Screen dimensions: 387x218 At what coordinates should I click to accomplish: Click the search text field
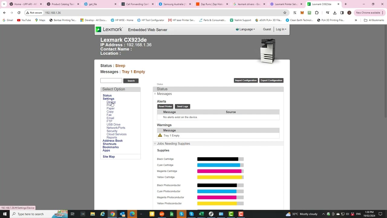[x=111, y=81]
